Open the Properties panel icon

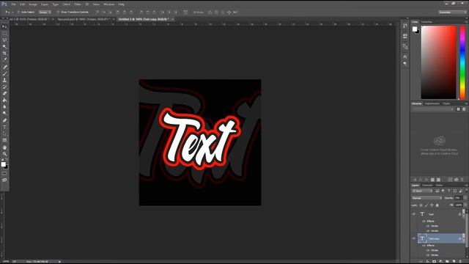[405, 36]
